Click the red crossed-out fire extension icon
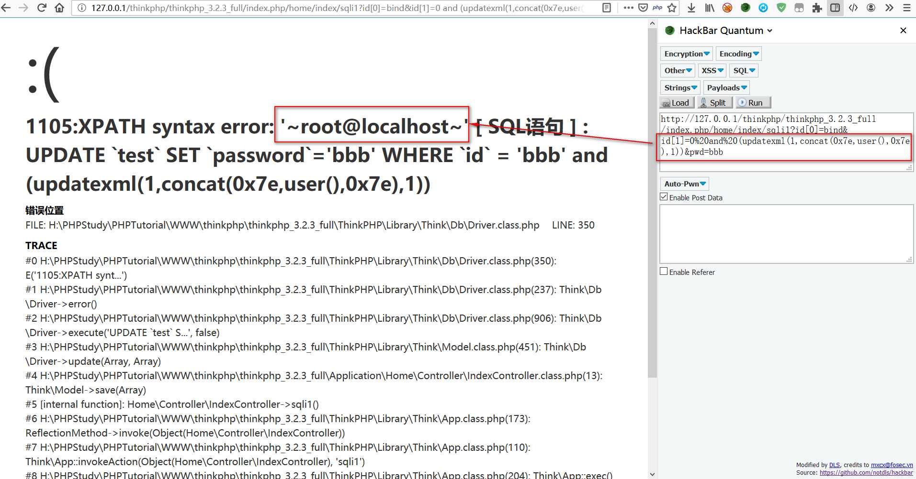Screen dimensions: 916x479 [727, 8]
